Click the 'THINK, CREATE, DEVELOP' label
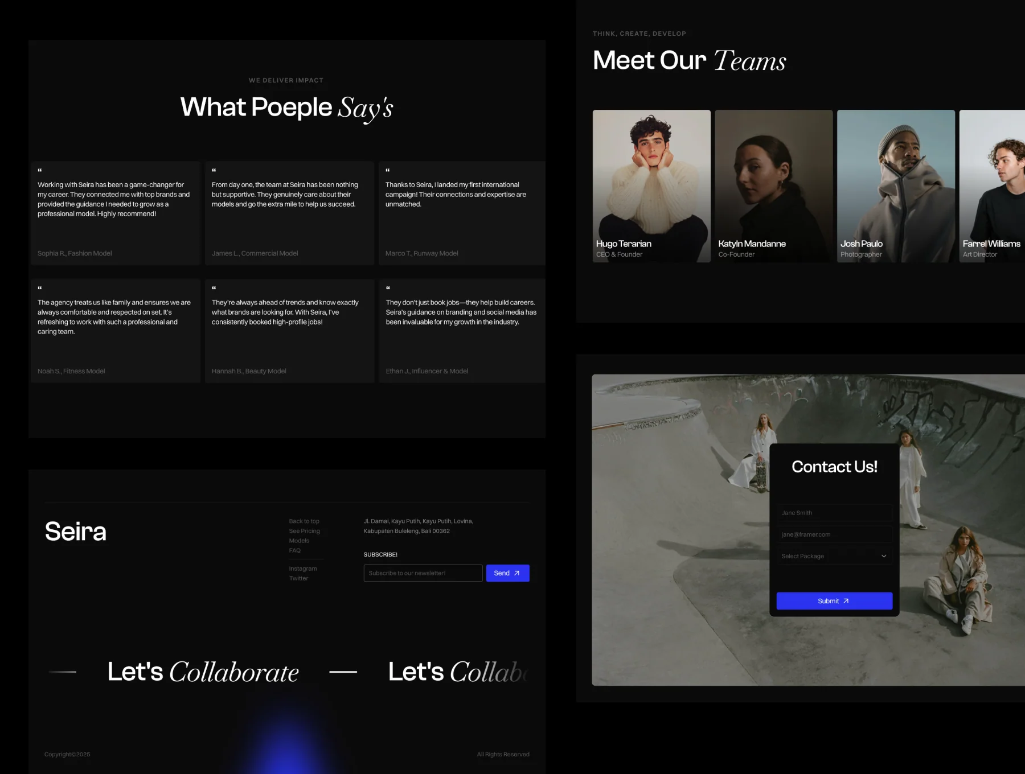This screenshot has height=774, width=1025. [639, 34]
